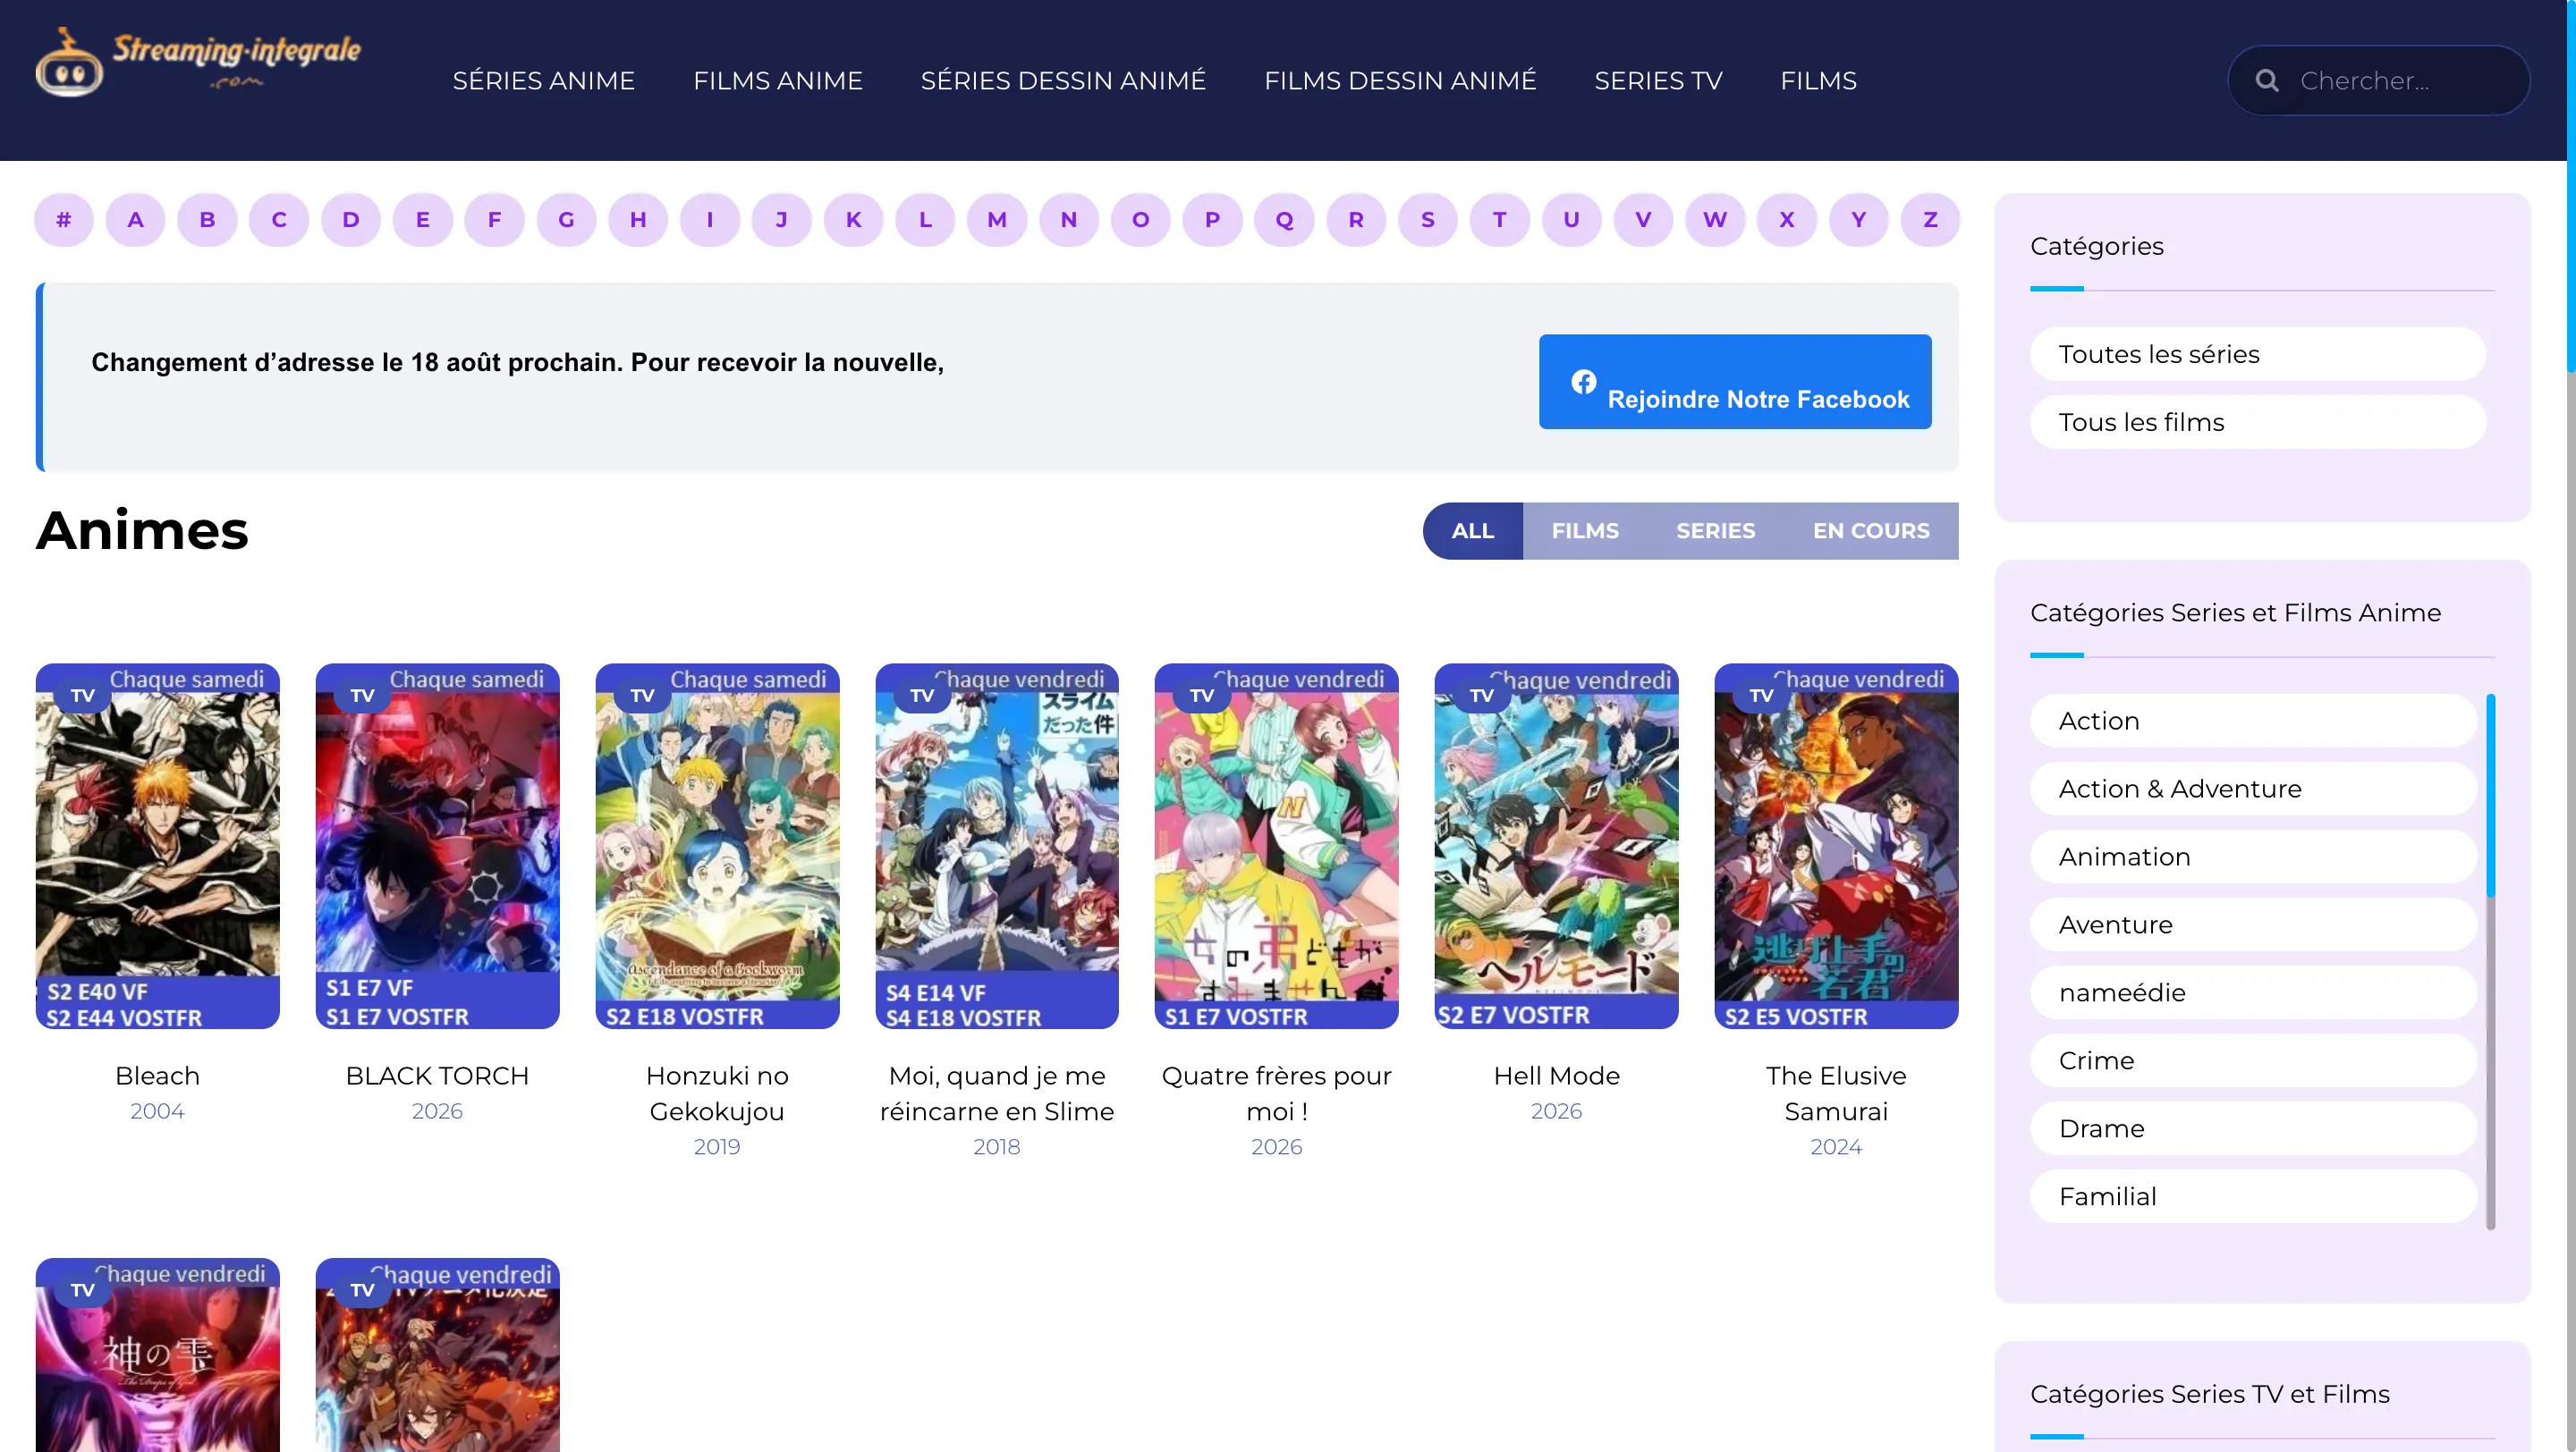Filter titles by letter D
This screenshot has height=1452, width=2576.
[351, 220]
